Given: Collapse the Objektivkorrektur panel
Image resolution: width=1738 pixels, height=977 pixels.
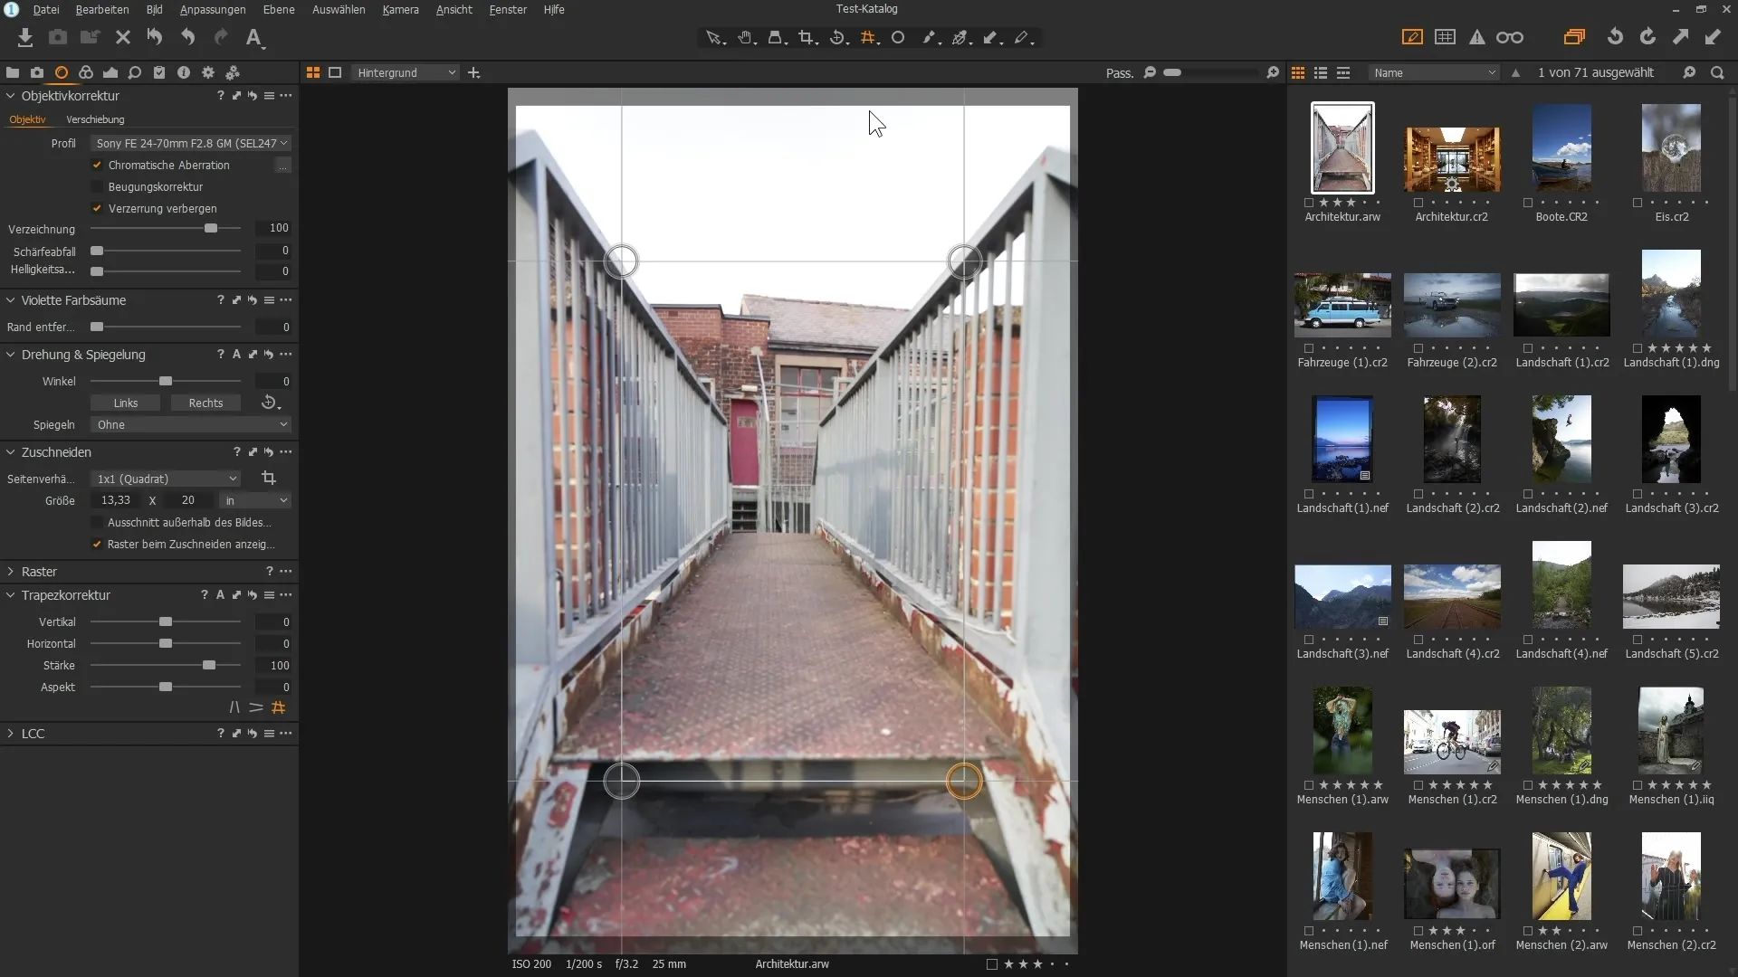Looking at the screenshot, I should (11, 96).
